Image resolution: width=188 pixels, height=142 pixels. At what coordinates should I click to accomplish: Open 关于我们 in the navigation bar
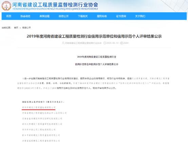pos(140,16)
